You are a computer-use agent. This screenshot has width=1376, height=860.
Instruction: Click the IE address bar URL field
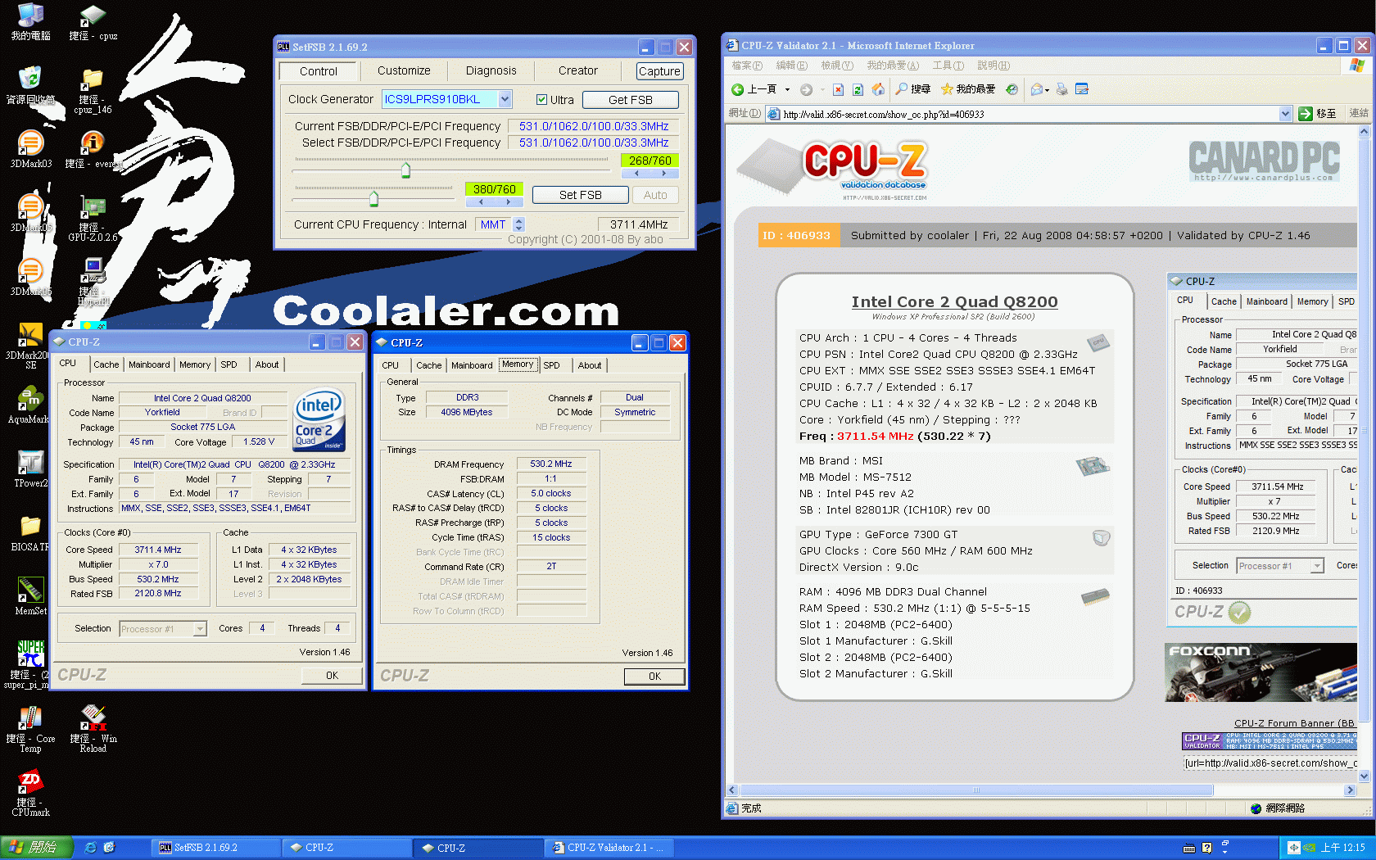point(1030,114)
